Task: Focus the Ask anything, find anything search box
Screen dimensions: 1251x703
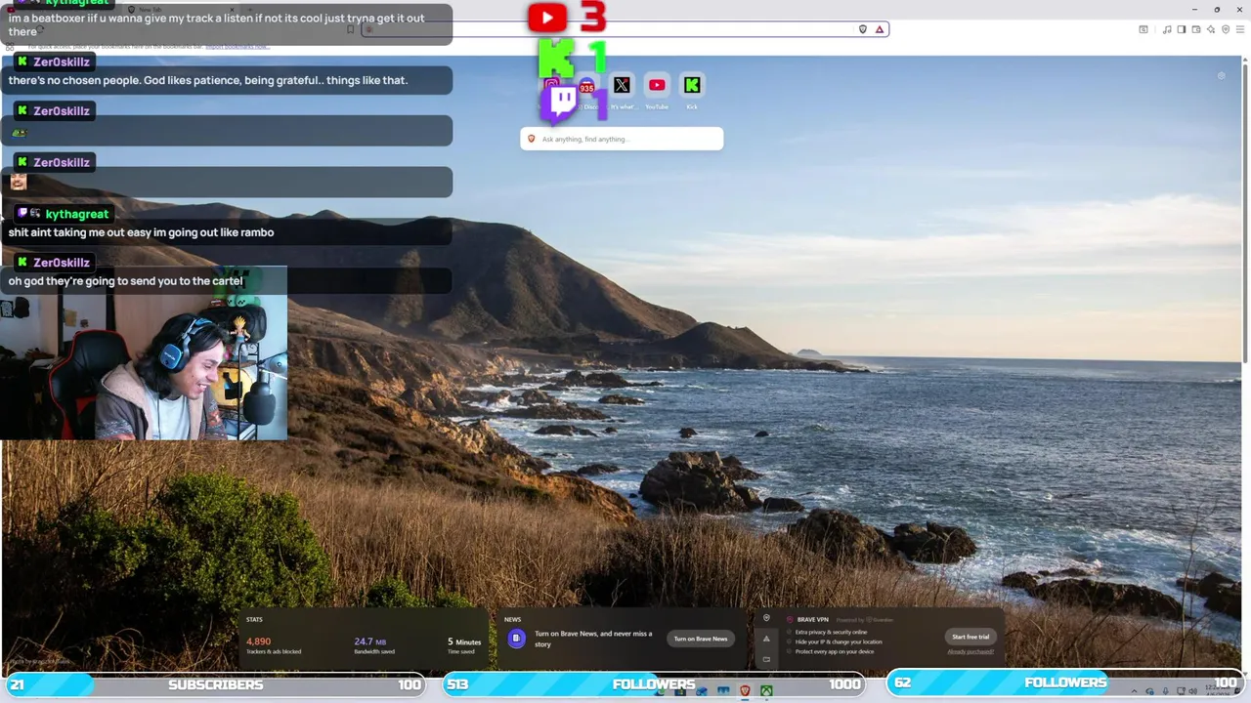Action: coord(622,139)
